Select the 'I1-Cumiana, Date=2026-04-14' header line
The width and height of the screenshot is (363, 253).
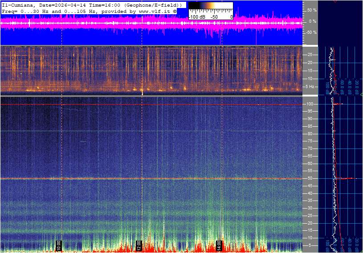coord(92,5)
